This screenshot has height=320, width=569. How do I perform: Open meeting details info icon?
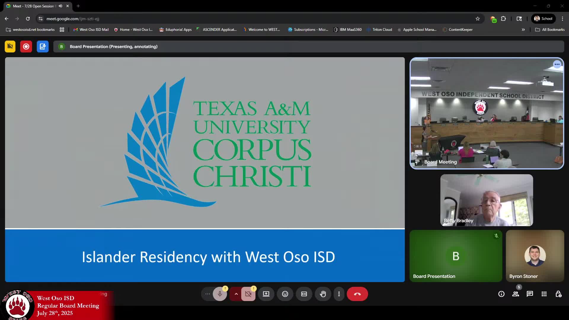click(501, 294)
